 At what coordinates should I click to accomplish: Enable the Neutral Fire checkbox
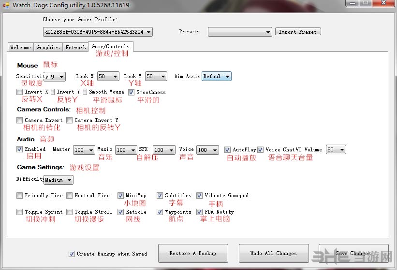tap(69, 196)
